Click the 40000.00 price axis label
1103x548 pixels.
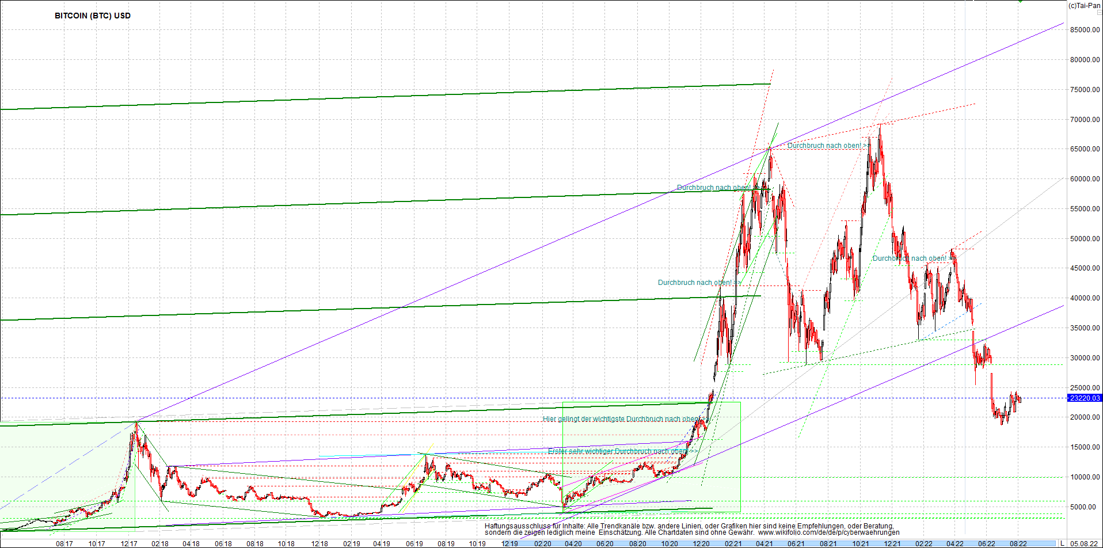[1085, 298]
